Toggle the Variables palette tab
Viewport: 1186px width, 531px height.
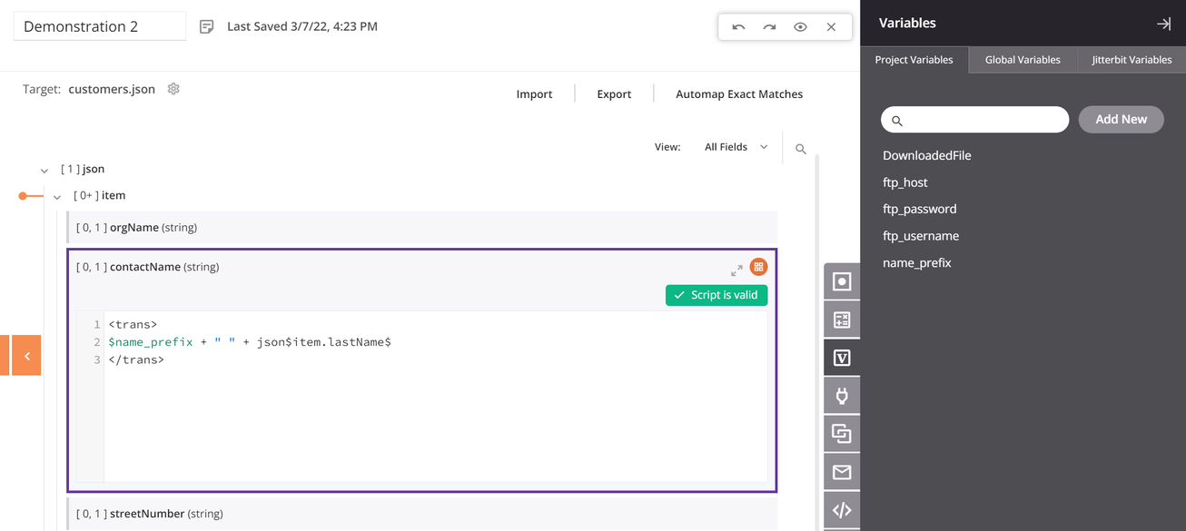842,358
